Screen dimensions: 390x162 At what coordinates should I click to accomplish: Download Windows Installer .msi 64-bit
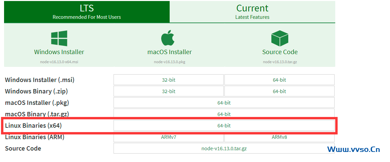279,80
